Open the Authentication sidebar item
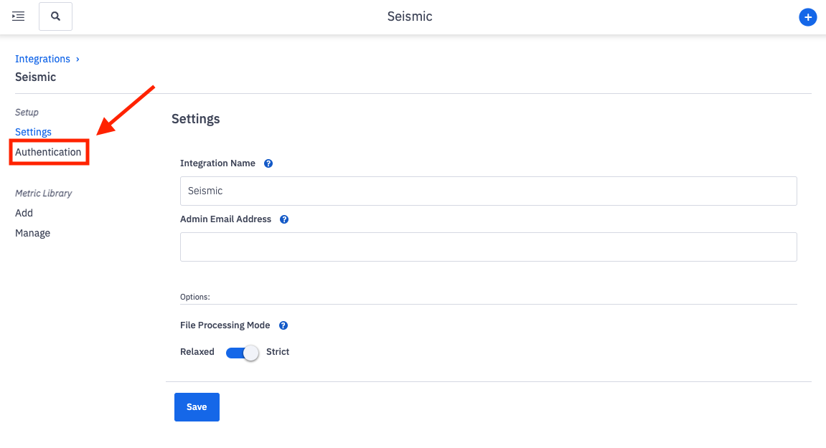Screen dimensions: 826x448 tap(48, 152)
